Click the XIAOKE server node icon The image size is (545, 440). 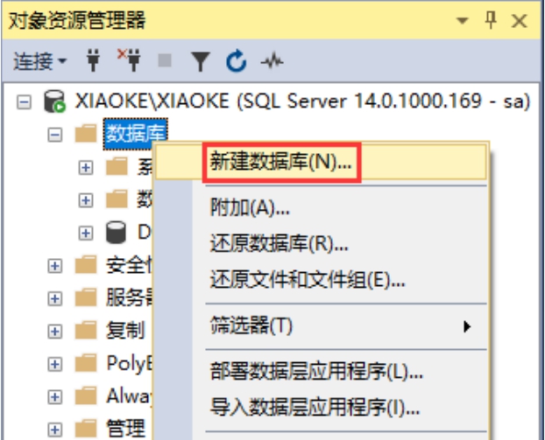54,102
